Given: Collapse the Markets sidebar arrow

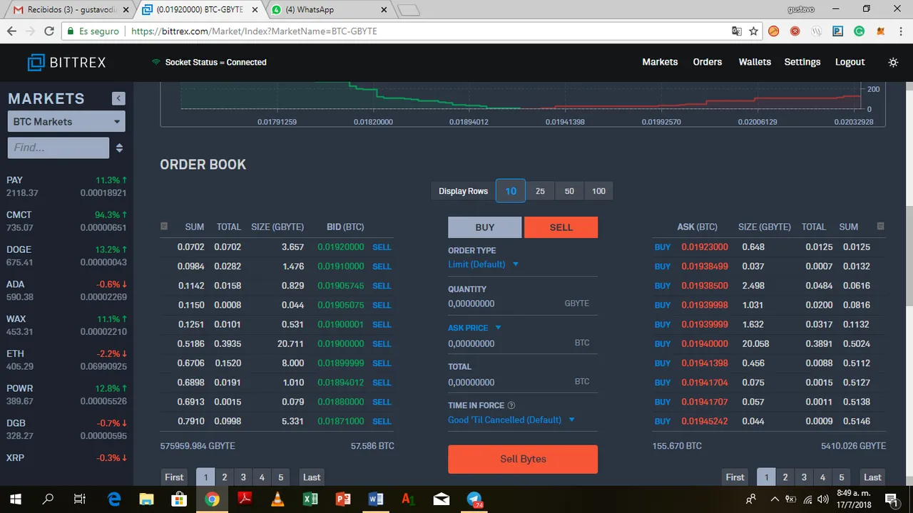Looking at the screenshot, I should [x=118, y=99].
